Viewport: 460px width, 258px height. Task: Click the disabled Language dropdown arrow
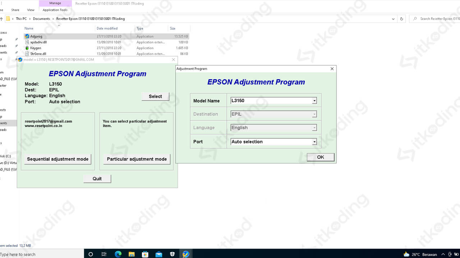pos(314,128)
